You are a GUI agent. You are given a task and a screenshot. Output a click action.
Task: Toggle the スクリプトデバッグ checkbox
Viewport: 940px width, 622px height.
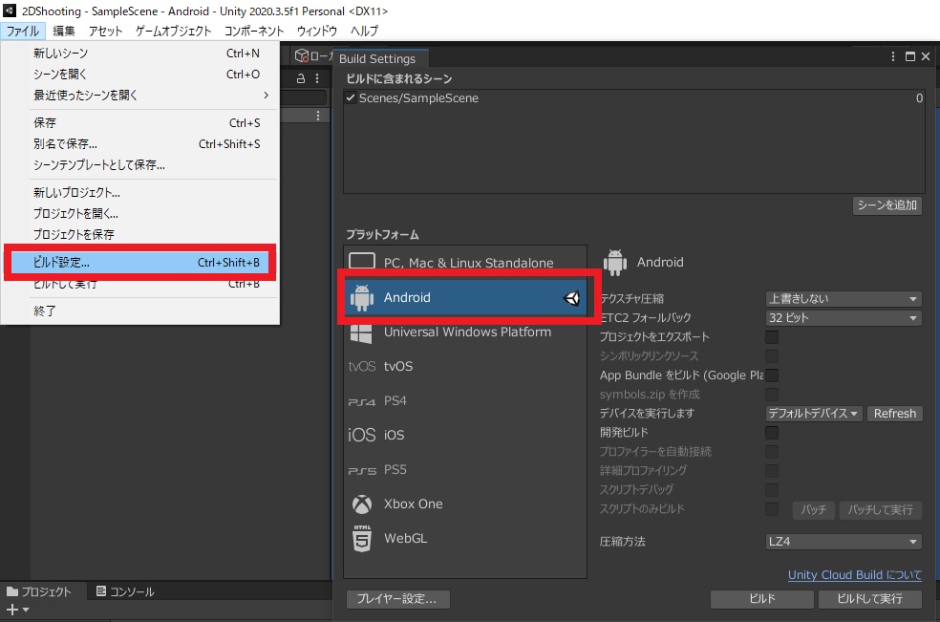click(x=772, y=490)
